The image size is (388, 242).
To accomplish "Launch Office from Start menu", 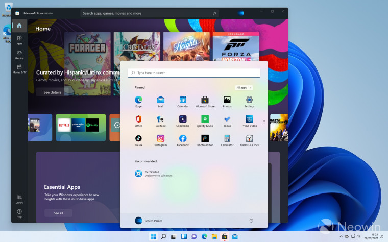I will point(138,121).
